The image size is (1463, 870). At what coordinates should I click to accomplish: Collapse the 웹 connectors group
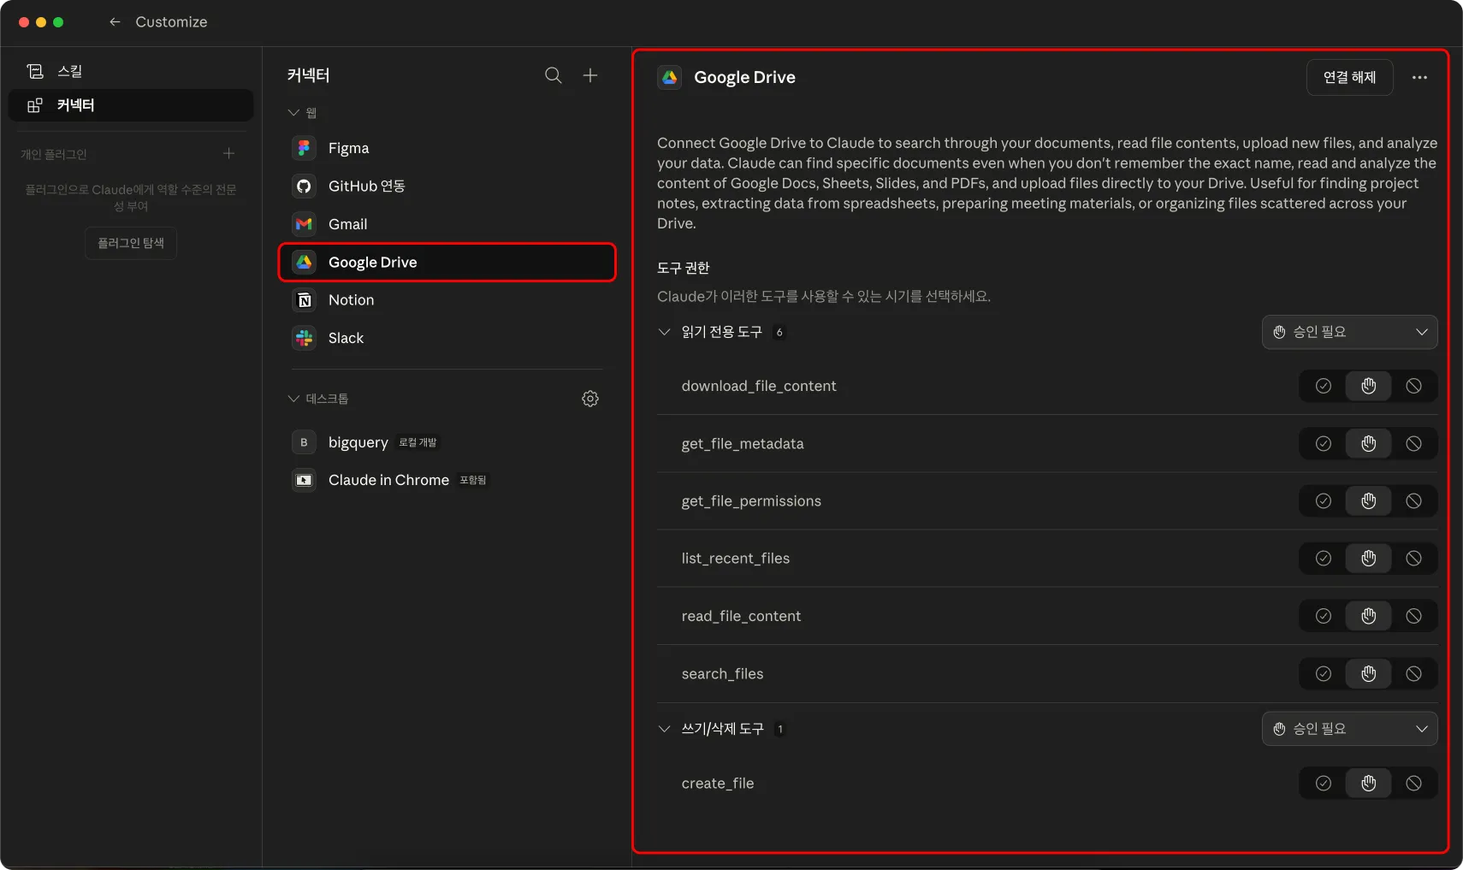(x=293, y=113)
